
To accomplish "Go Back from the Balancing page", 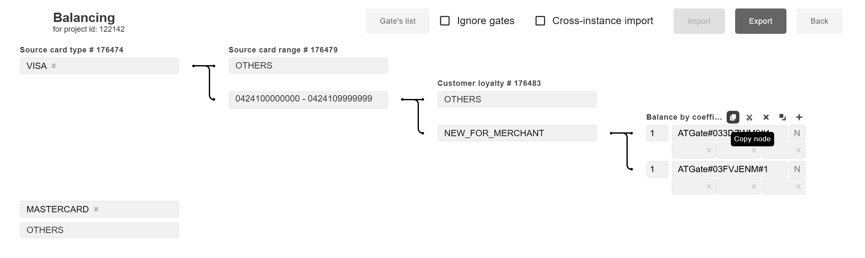I will [x=819, y=21].
